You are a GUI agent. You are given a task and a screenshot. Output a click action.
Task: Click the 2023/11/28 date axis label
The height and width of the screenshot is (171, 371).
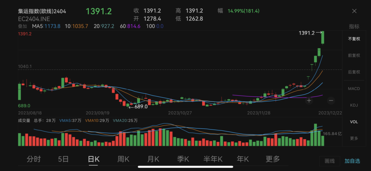[259, 113]
